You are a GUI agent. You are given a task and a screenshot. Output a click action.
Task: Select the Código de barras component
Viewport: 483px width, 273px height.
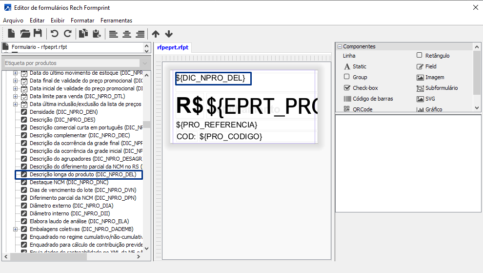(373, 99)
